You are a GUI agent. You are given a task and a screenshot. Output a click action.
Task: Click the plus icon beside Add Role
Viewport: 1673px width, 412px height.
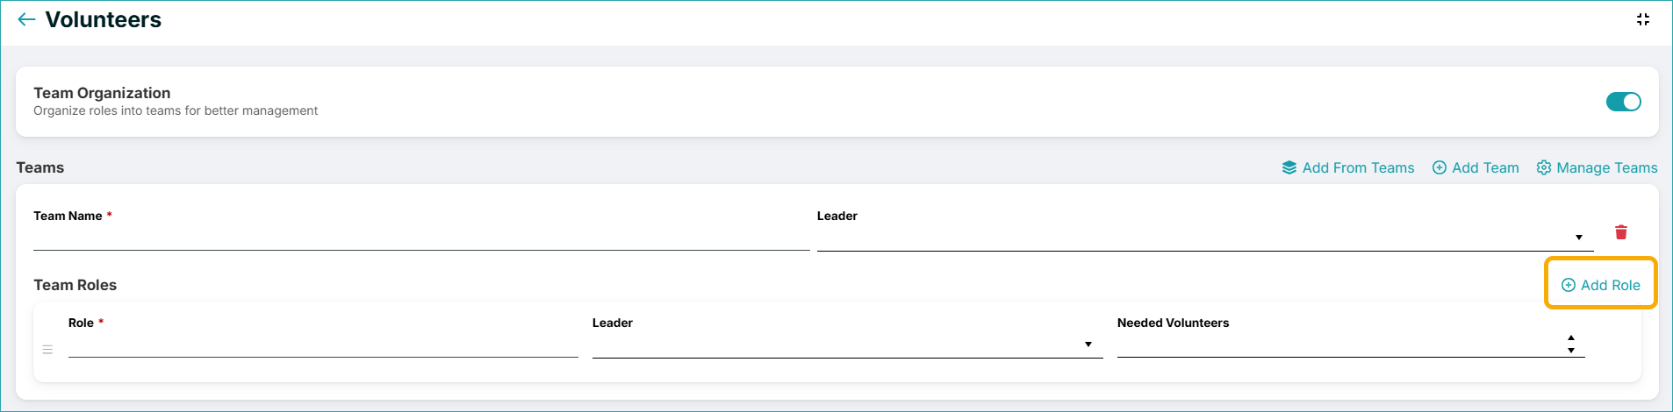(1569, 285)
